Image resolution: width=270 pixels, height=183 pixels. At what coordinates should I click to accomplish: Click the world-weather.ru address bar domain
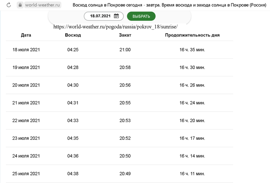point(43,5)
